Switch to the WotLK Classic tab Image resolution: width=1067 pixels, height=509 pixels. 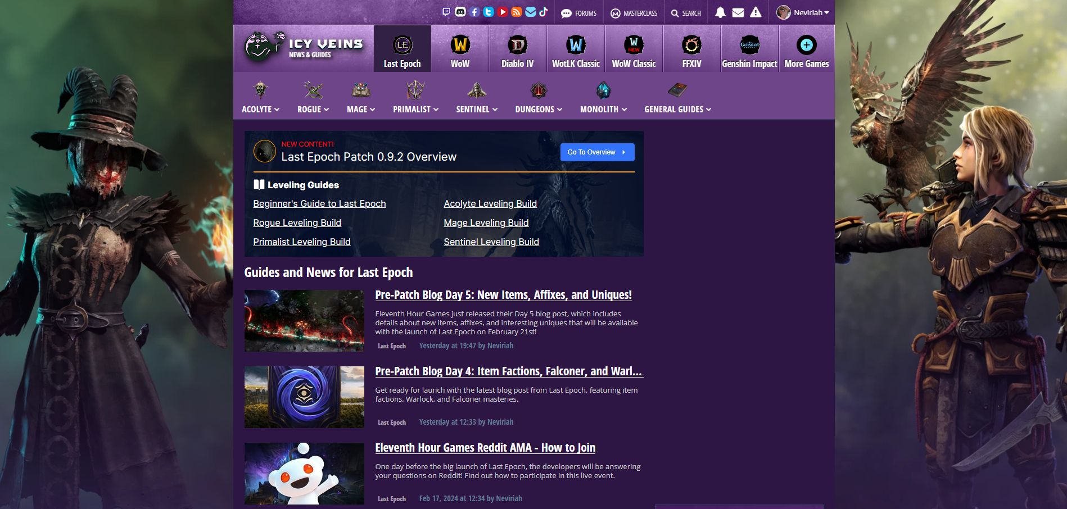[576, 48]
